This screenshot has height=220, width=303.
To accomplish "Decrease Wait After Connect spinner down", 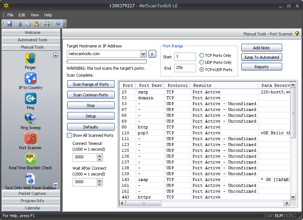I will point(100,184).
